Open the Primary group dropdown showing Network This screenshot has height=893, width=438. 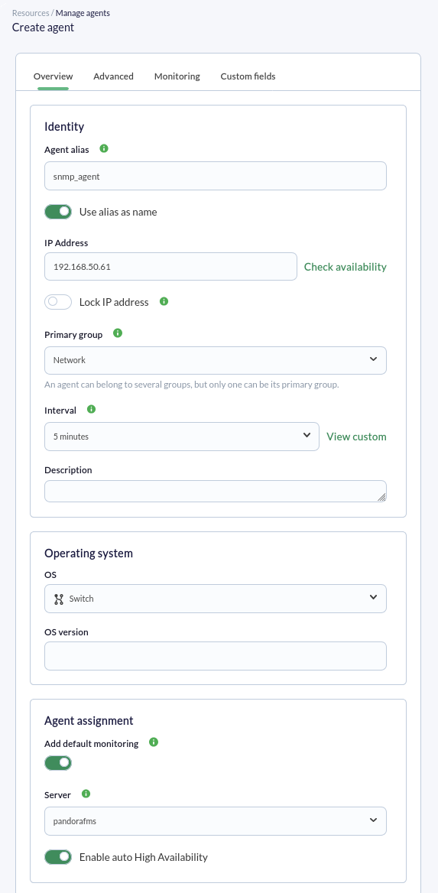click(x=216, y=360)
